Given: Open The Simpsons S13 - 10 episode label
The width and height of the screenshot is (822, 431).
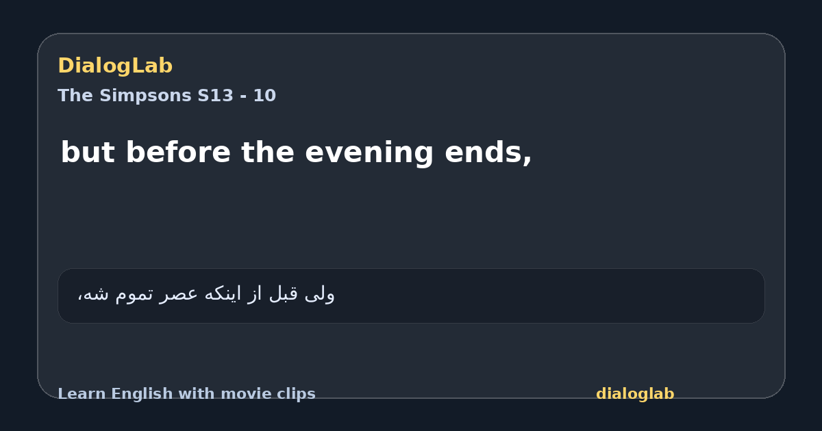Looking at the screenshot, I should pyautogui.click(x=166, y=96).
